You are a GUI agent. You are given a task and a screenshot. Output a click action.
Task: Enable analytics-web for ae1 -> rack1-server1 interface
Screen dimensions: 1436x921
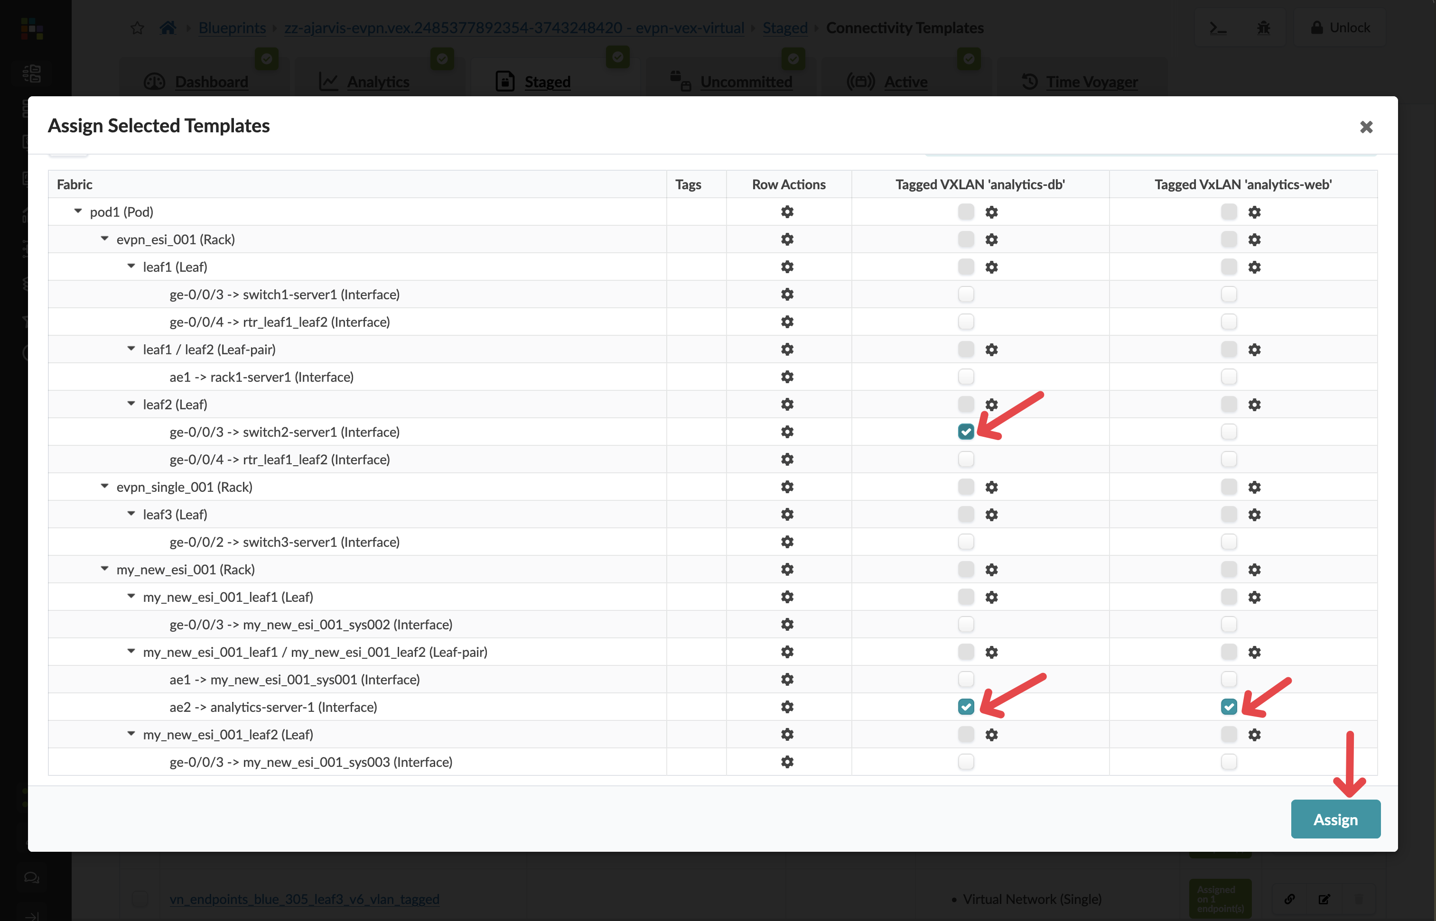[1230, 376]
